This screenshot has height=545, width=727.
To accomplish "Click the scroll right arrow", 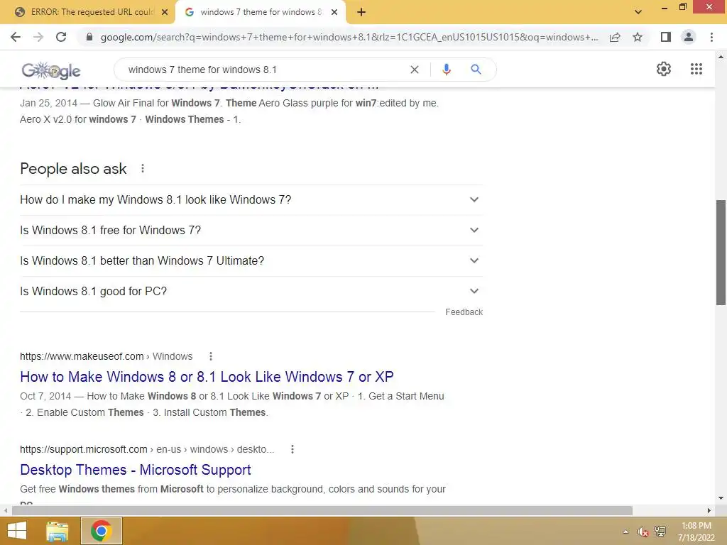I will pyautogui.click(x=709, y=511).
